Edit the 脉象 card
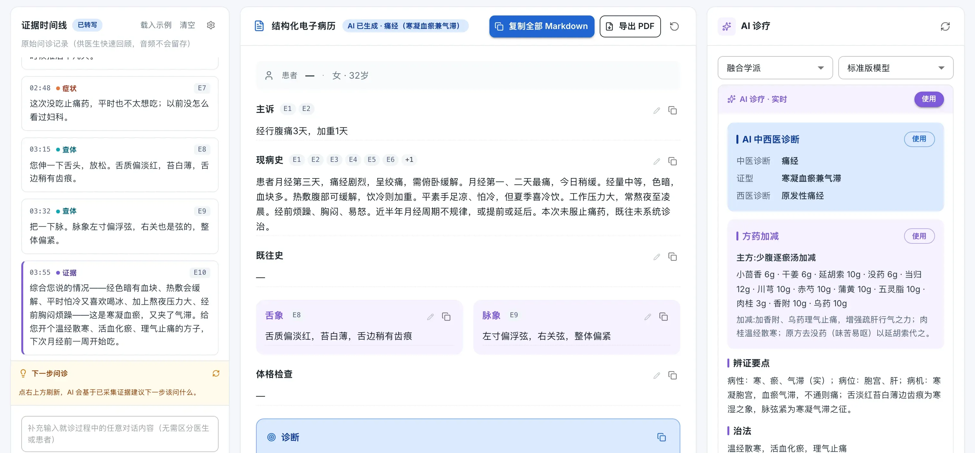Screen dimensions: 975x453 pos(647,316)
